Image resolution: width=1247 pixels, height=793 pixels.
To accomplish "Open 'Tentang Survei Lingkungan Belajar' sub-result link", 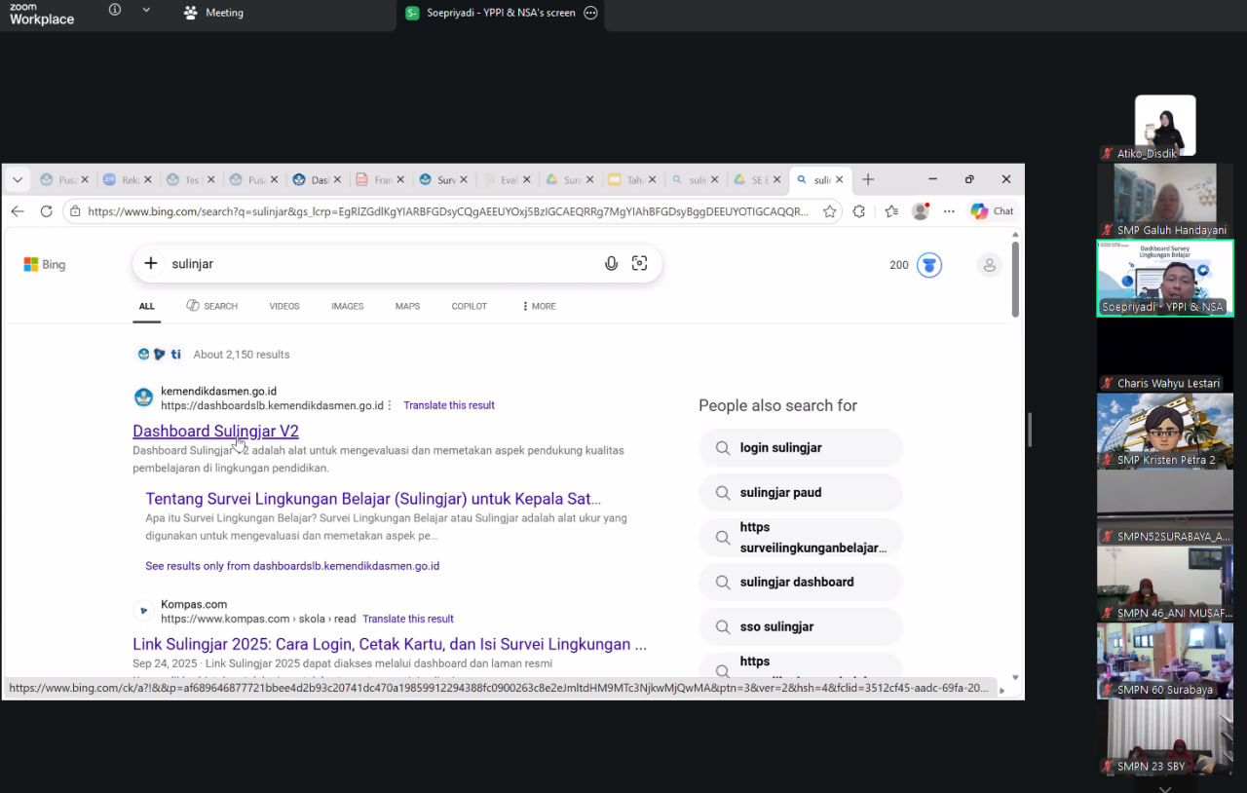I will pos(373,499).
